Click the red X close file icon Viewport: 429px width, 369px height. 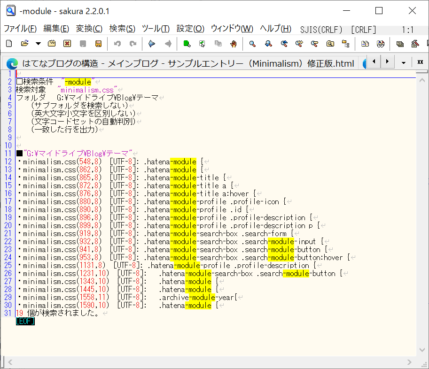coord(67,44)
